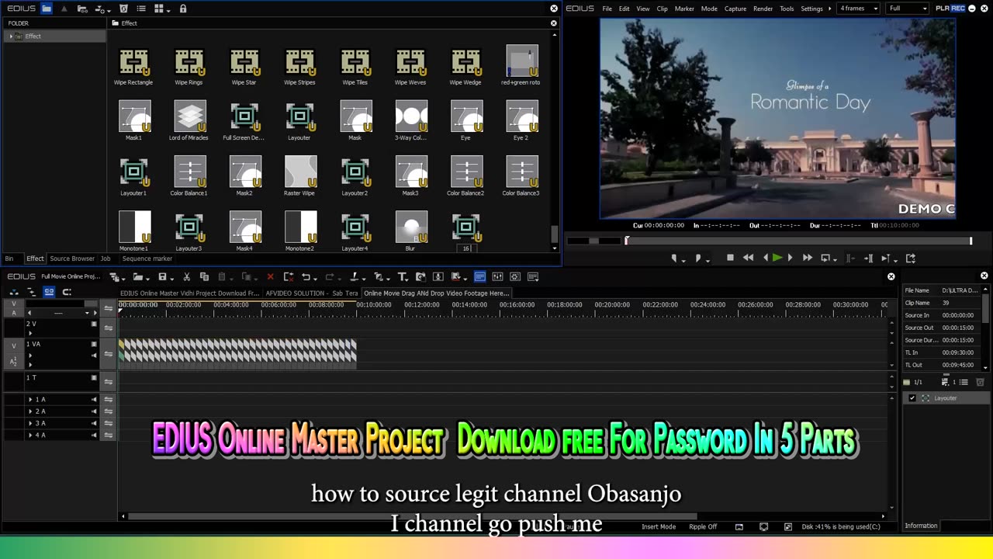
Task: Choose the Monotone1 effect
Action: tap(133, 231)
